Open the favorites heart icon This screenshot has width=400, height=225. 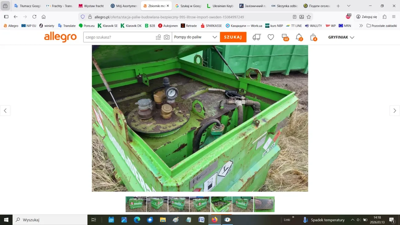270,37
